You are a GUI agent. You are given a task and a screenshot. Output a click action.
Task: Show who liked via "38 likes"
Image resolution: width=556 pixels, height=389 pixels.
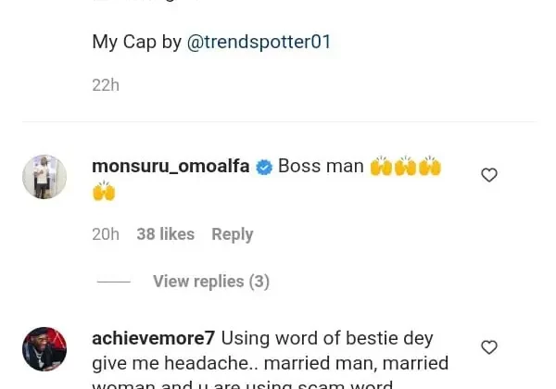click(x=165, y=234)
